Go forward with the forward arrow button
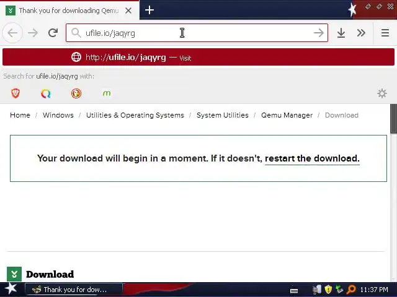The image size is (397, 297). 33,33
